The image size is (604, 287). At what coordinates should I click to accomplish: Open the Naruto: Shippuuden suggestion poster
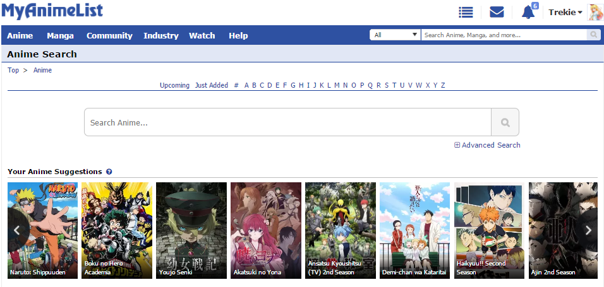pos(42,230)
